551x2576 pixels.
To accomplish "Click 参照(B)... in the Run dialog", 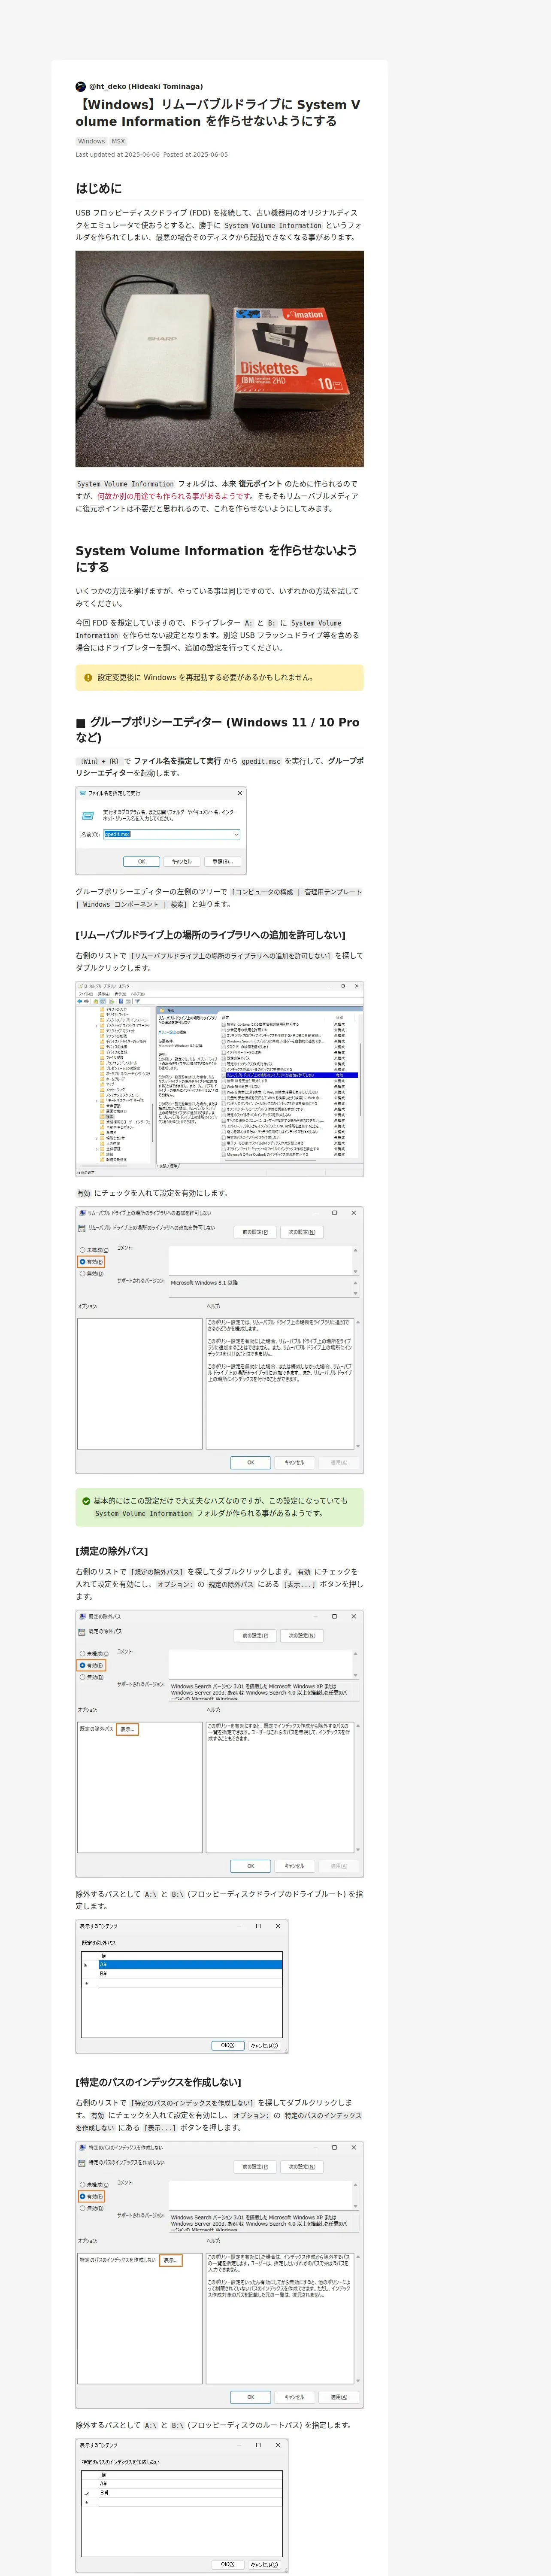I will click(221, 861).
